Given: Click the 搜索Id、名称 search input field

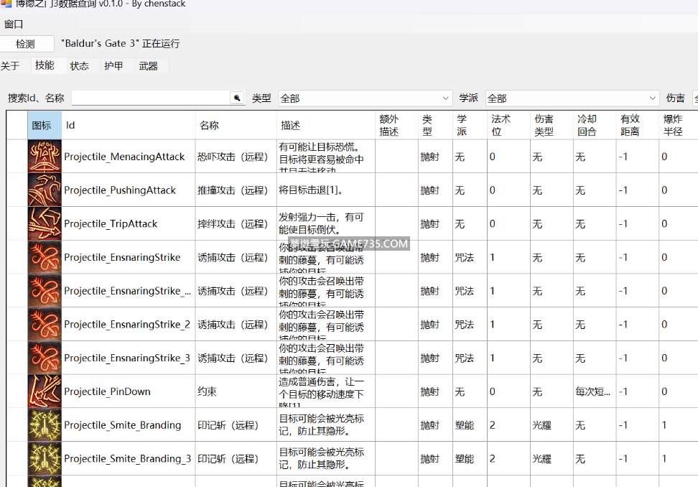Looking at the screenshot, I should click(x=150, y=98).
